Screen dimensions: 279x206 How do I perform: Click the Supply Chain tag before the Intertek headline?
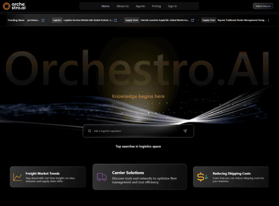132,20
